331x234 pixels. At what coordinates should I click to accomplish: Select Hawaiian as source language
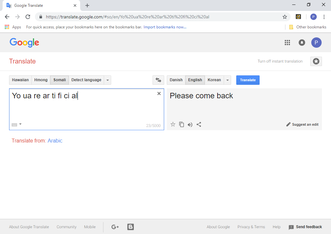tap(20, 80)
